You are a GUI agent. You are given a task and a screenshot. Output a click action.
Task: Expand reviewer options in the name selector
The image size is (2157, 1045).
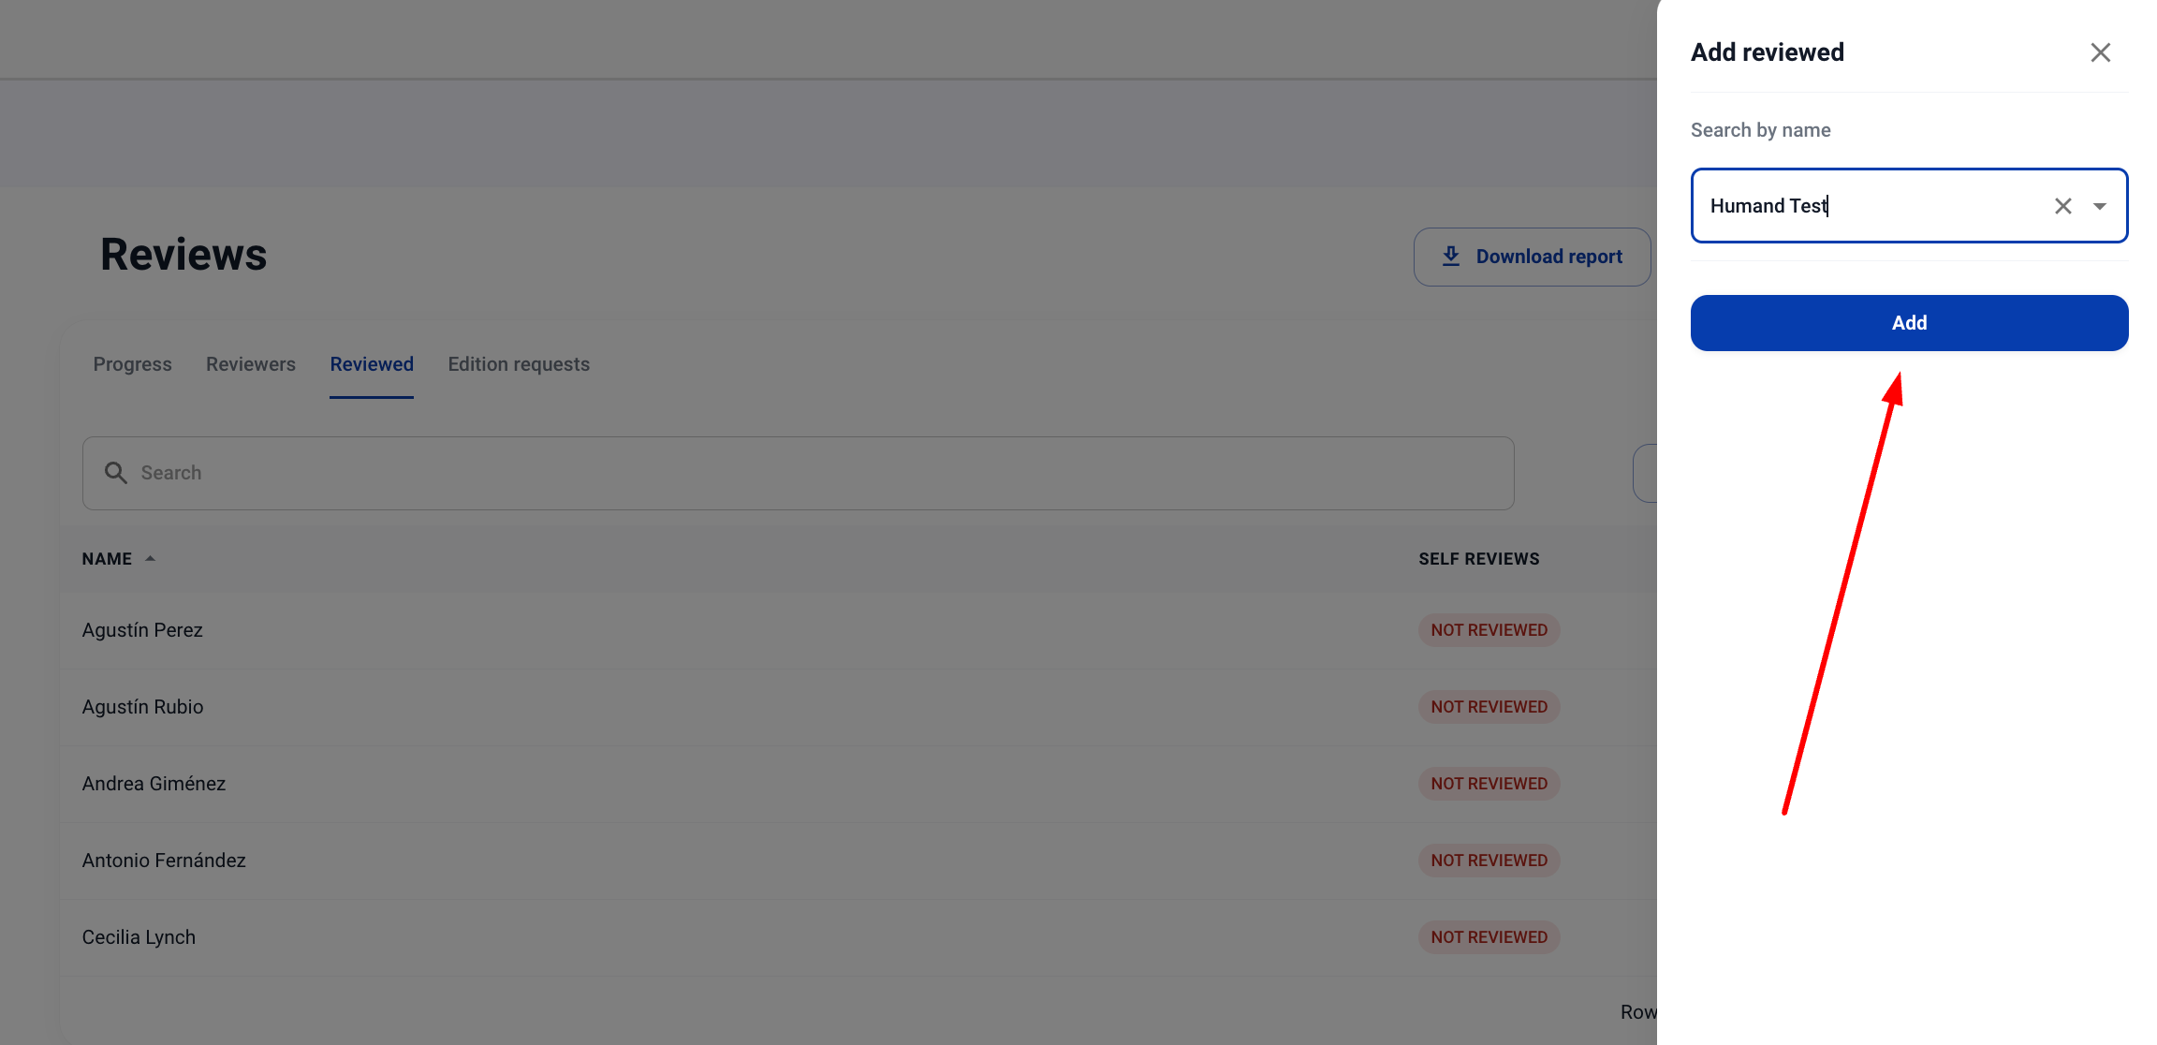2100,205
